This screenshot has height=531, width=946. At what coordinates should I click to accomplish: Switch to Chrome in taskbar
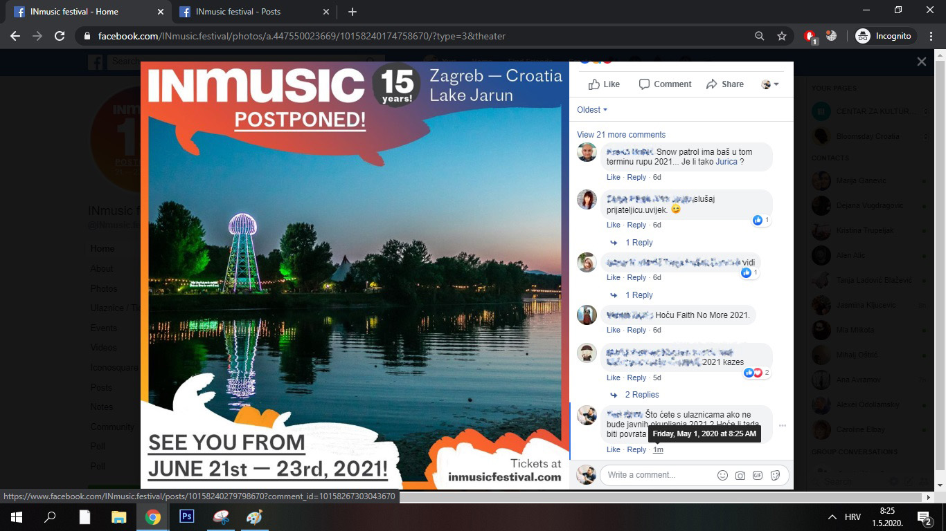pos(153,517)
